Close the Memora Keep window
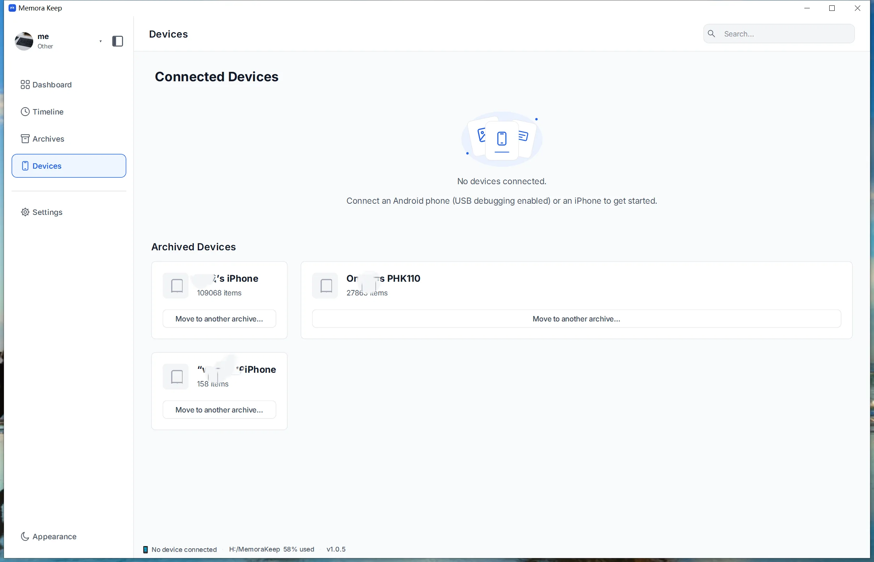This screenshot has width=874, height=562. [x=858, y=8]
